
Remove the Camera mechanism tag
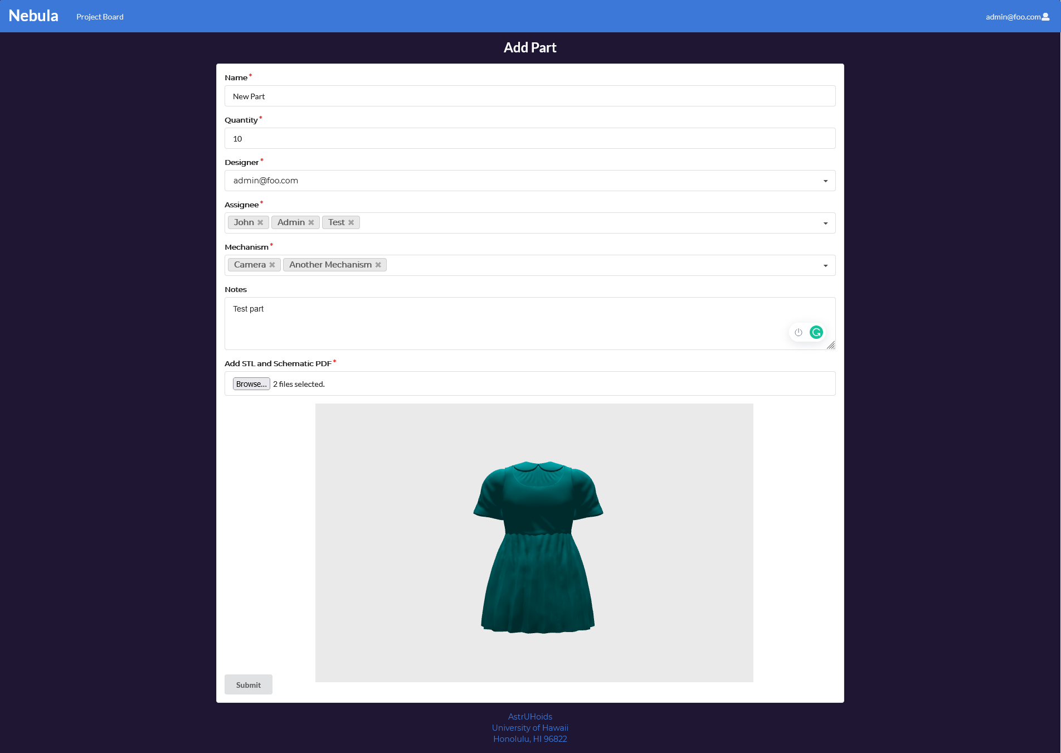coord(272,265)
